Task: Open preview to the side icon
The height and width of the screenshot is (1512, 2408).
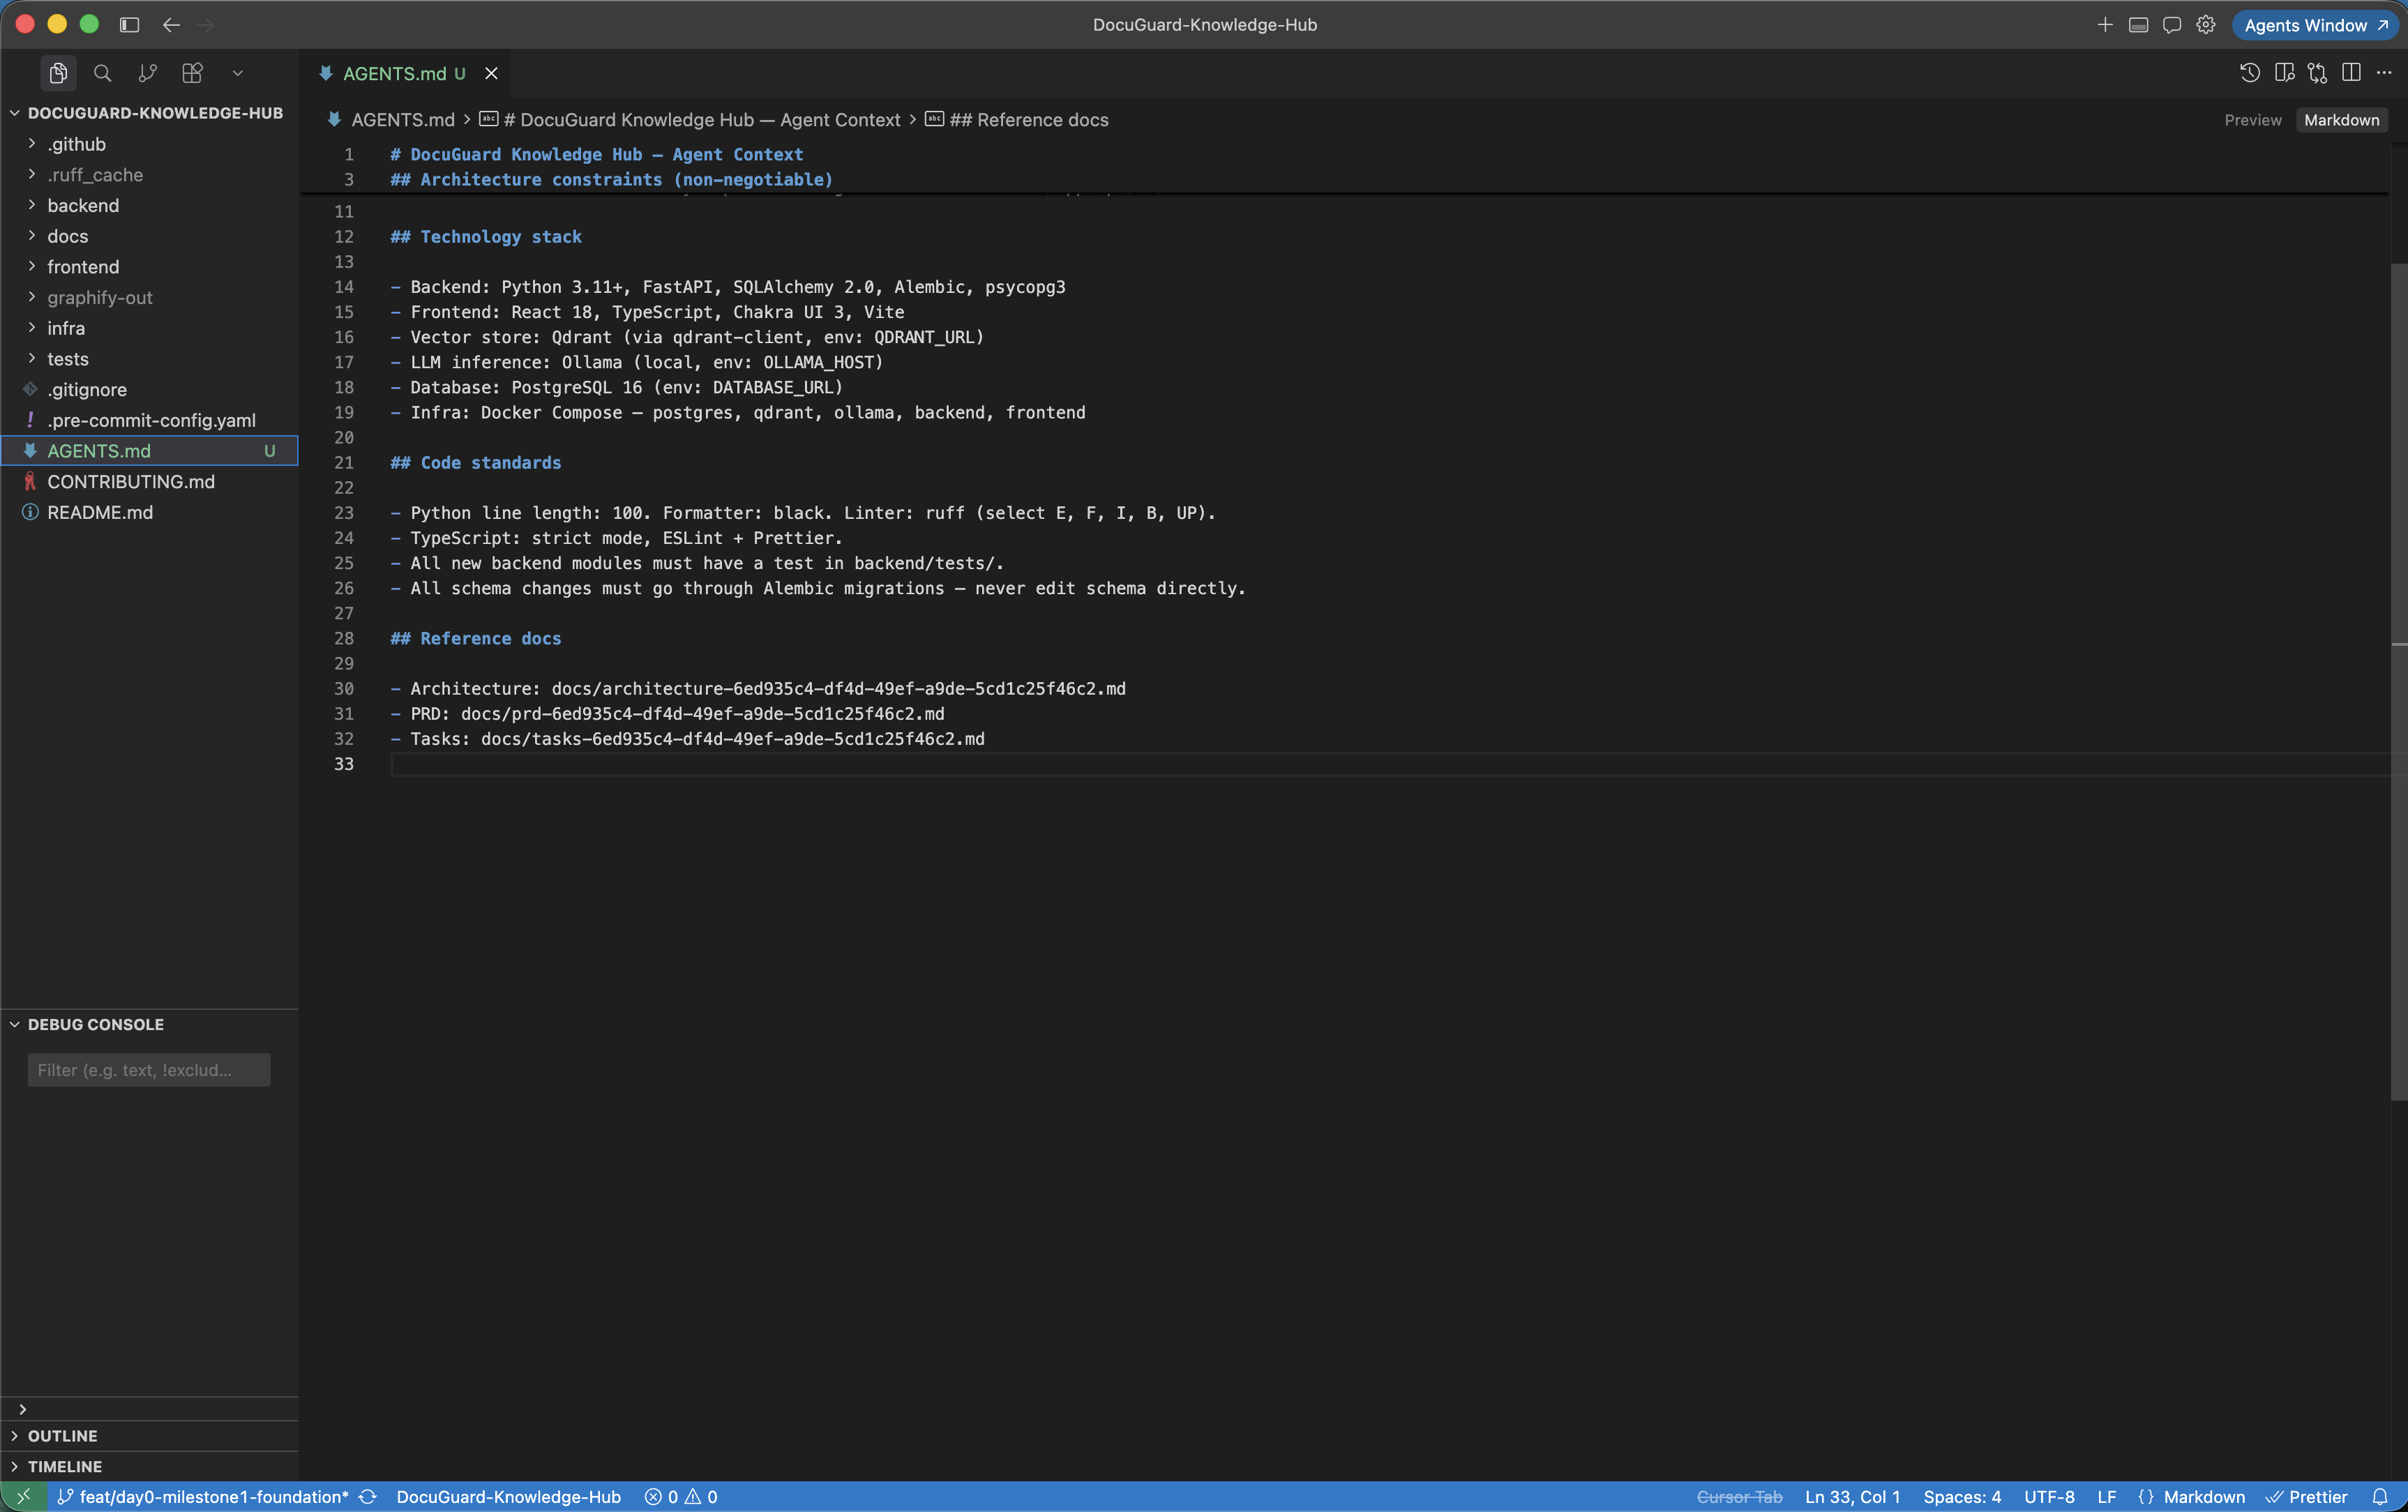Action: [x=2284, y=73]
